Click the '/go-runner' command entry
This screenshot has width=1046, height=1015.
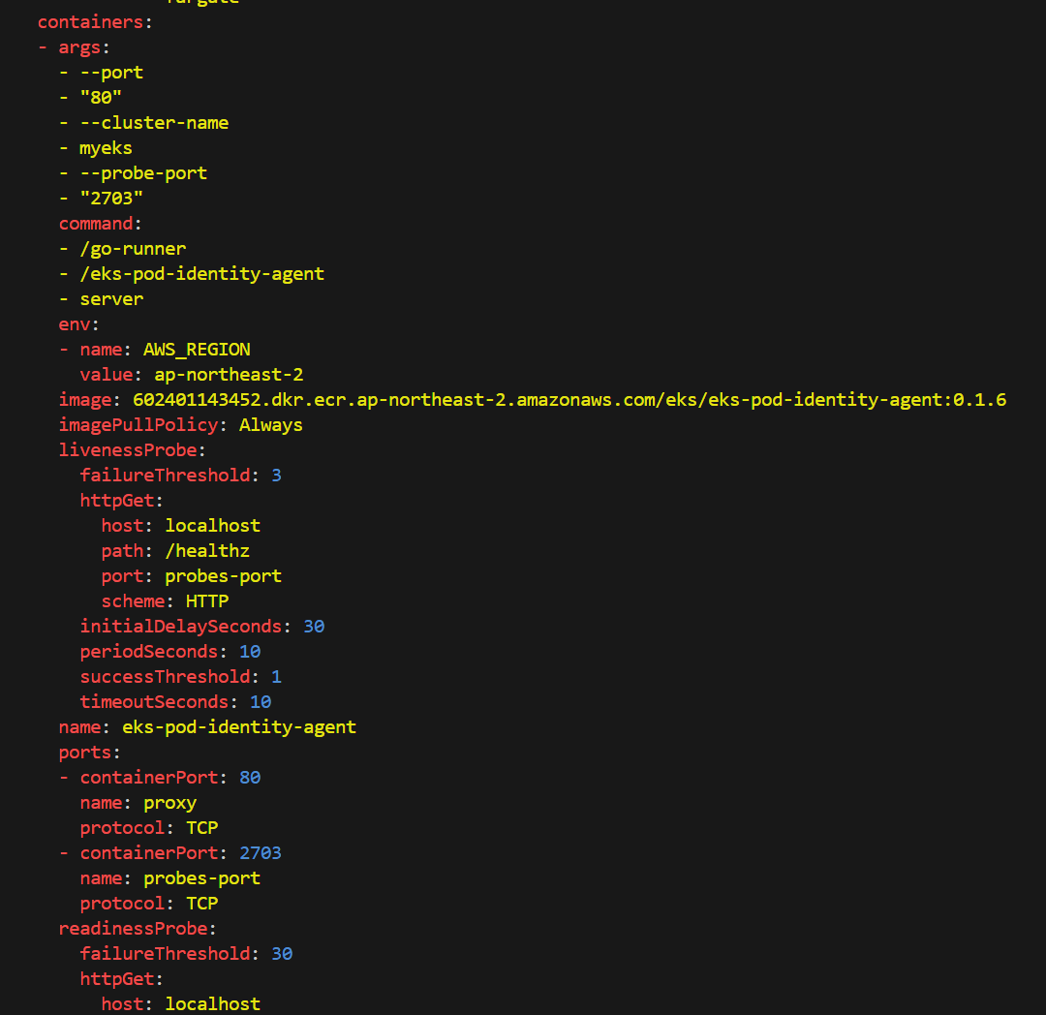[x=133, y=249]
